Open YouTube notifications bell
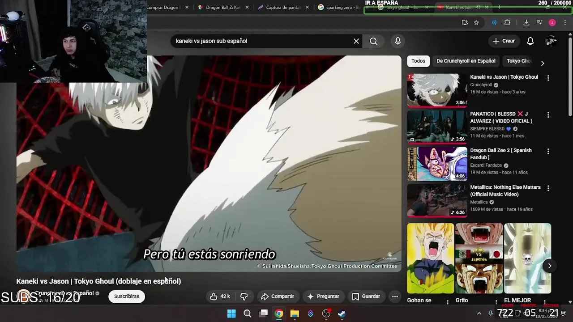 click(530, 41)
